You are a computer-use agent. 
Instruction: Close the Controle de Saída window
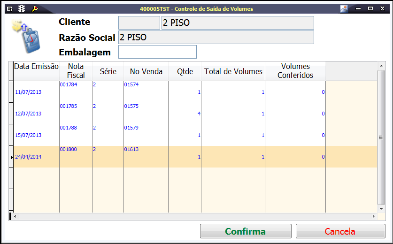click(x=382, y=9)
